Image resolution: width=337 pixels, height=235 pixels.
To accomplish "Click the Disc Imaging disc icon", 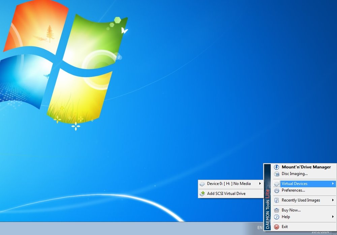I will click(277, 174).
